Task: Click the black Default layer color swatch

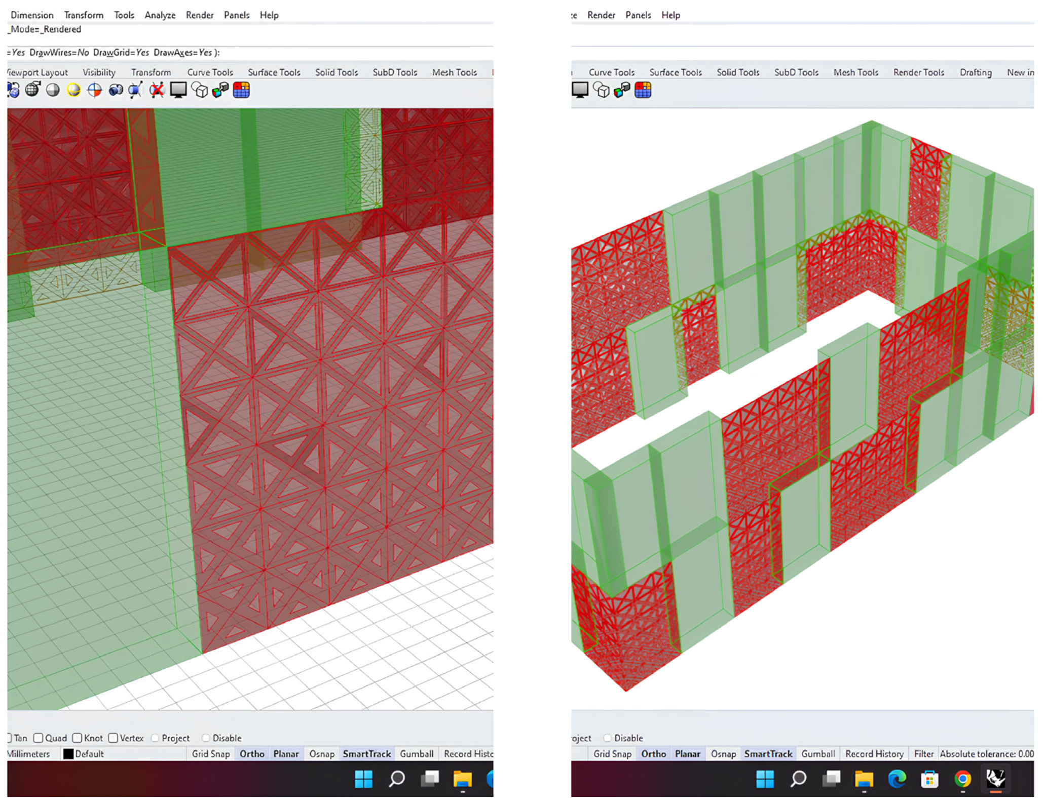Action: [68, 754]
